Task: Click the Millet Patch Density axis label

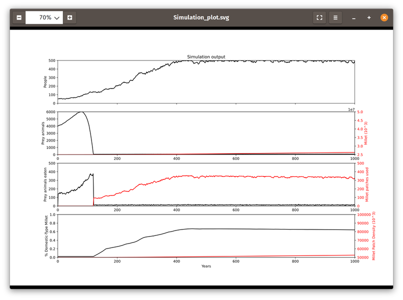Action: 373,236
